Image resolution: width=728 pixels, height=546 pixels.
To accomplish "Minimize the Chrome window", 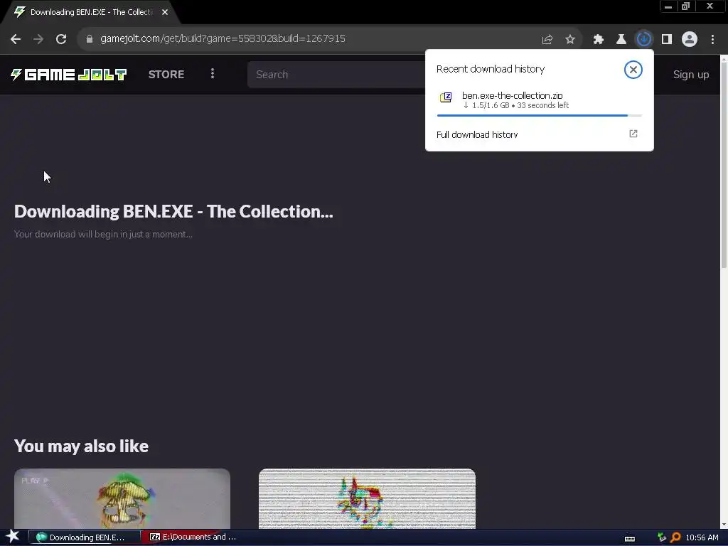I will [x=668, y=6].
